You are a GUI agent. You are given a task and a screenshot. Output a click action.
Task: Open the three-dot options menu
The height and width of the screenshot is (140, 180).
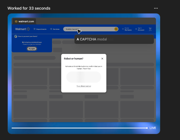pos(156,8)
